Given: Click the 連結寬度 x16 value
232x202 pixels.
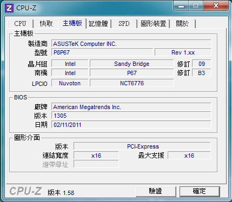Looking at the screenshot, I should click(96, 156).
